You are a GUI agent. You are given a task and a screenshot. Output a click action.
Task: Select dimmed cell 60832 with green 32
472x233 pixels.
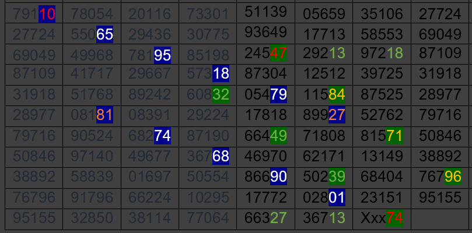pyautogui.click(x=208, y=94)
